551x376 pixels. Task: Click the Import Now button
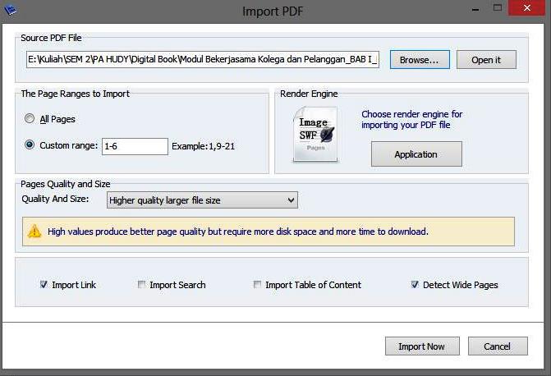(x=422, y=346)
